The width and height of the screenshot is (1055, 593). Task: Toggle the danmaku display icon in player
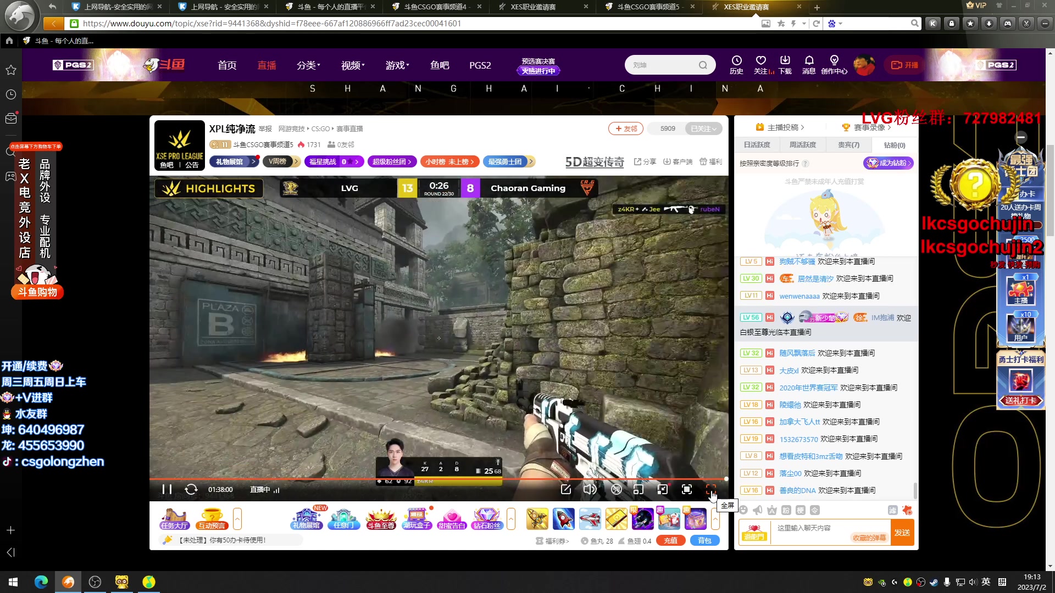click(617, 489)
